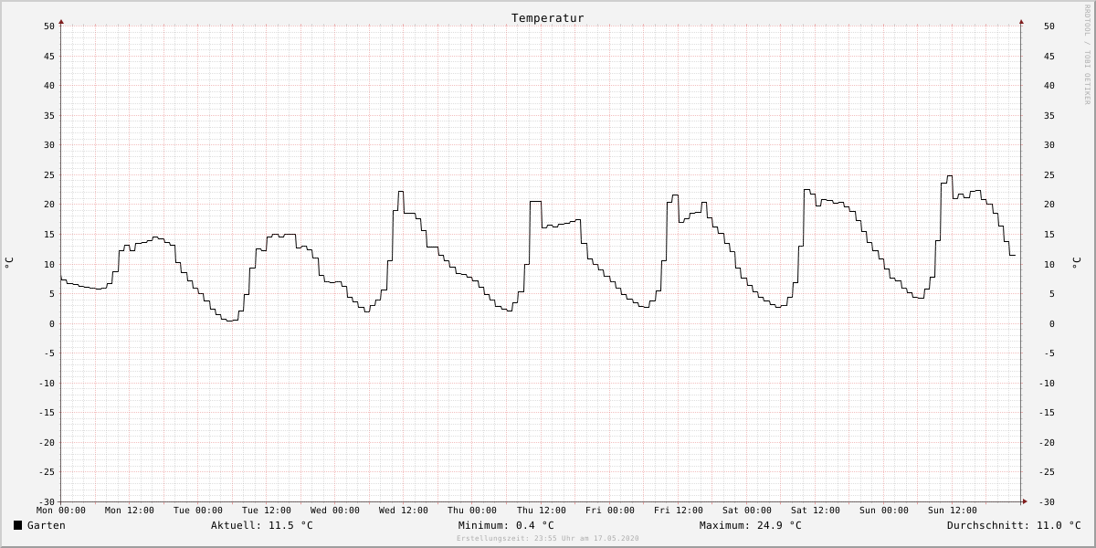Click the left-axis -15 tick label

pos(47,413)
